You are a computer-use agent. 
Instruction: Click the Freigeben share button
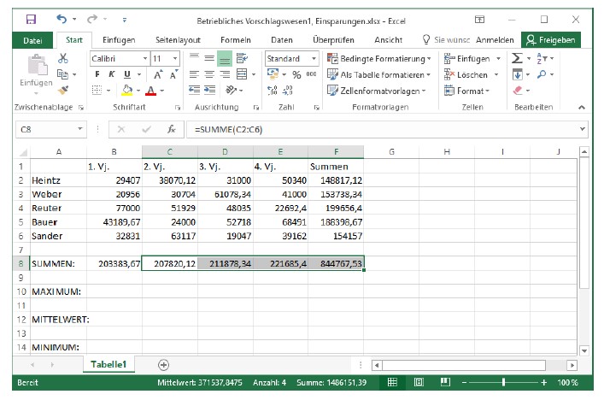[551, 40]
